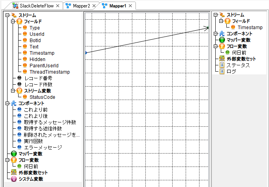Viewport: 269px width, 187px height.
Task: Select the right Timestamp field label
Action: pos(250,27)
